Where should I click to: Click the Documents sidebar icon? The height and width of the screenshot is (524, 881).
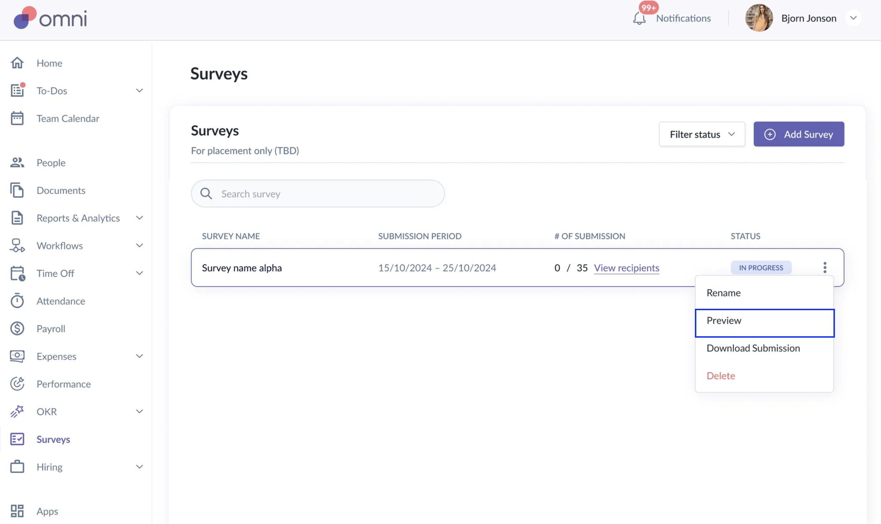click(x=17, y=190)
